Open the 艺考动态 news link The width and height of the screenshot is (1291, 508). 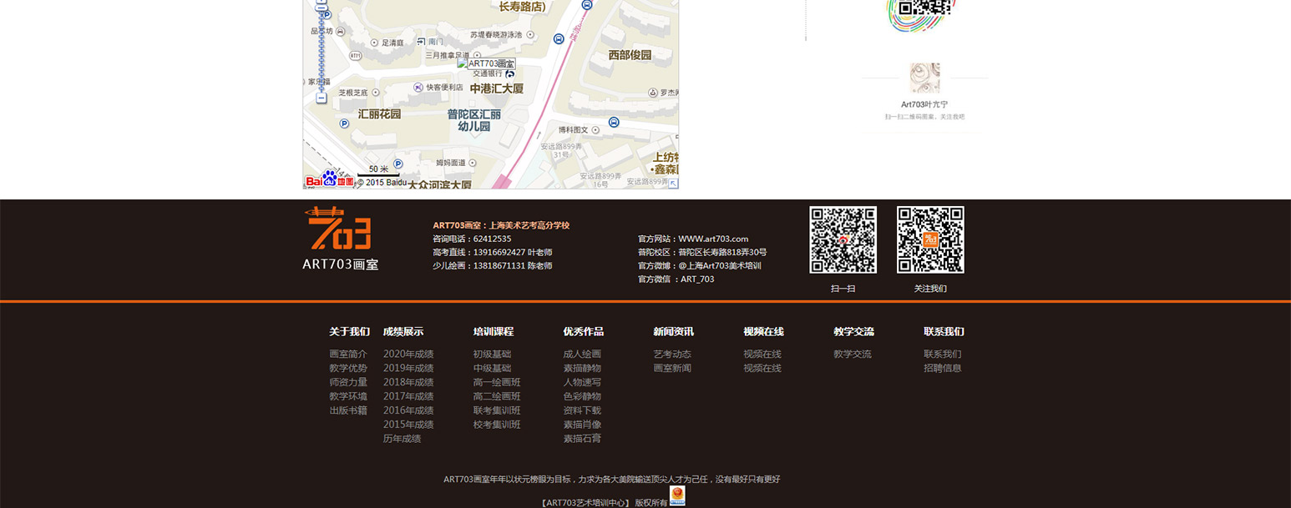pyautogui.click(x=673, y=354)
